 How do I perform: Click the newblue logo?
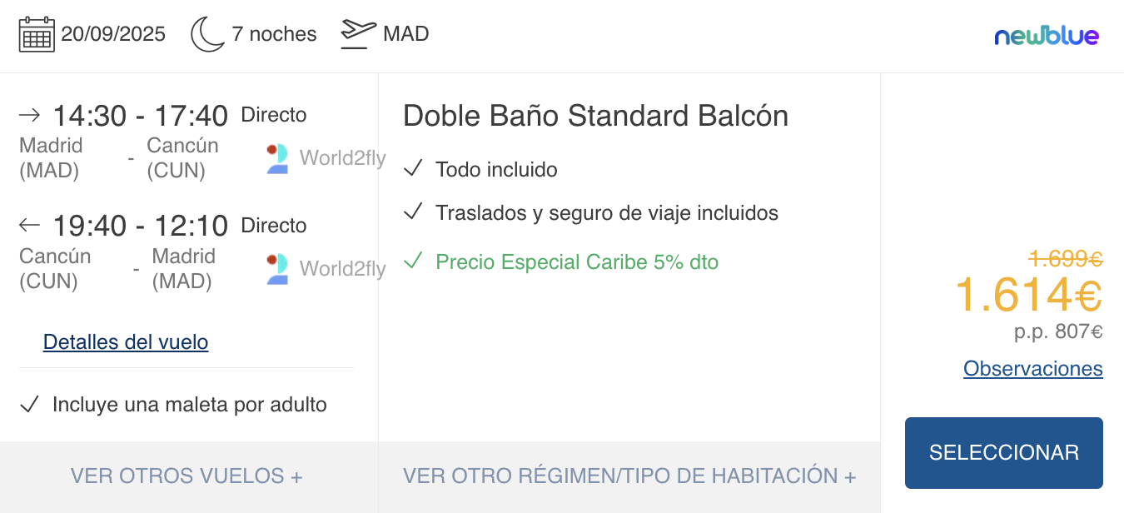click(1047, 35)
